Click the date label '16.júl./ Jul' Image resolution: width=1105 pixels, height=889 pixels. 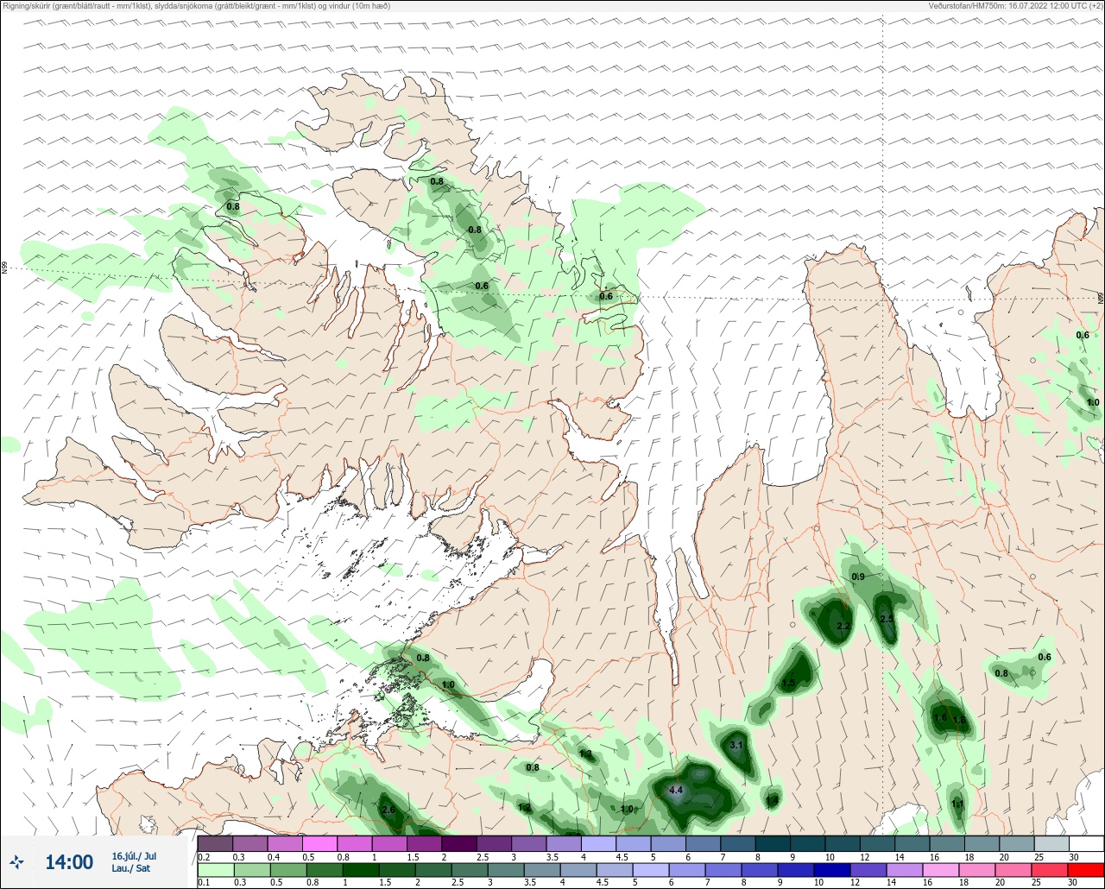(x=134, y=856)
